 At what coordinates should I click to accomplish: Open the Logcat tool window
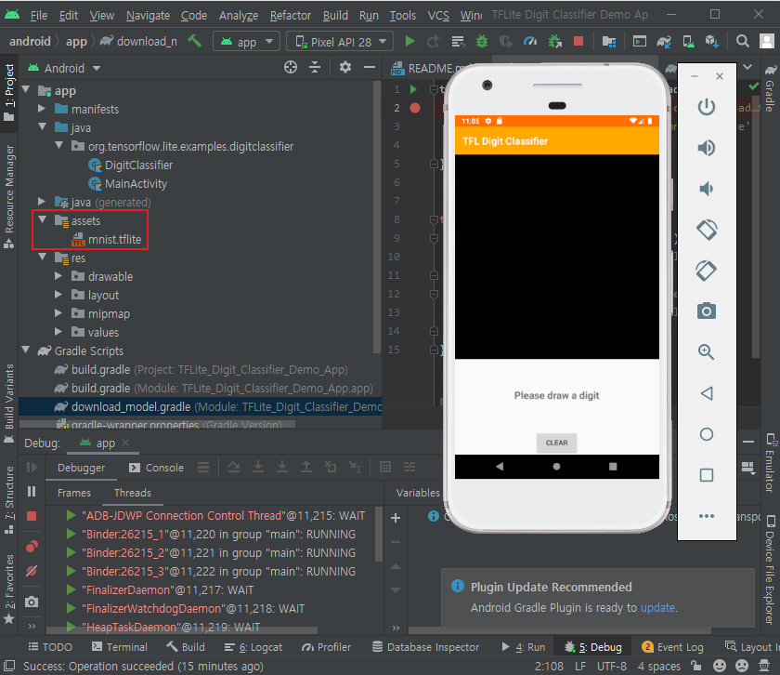[x=253, y=647]
